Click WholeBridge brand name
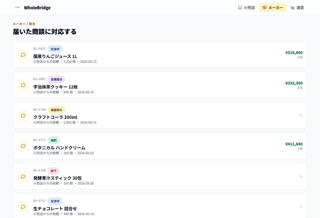 37,8
